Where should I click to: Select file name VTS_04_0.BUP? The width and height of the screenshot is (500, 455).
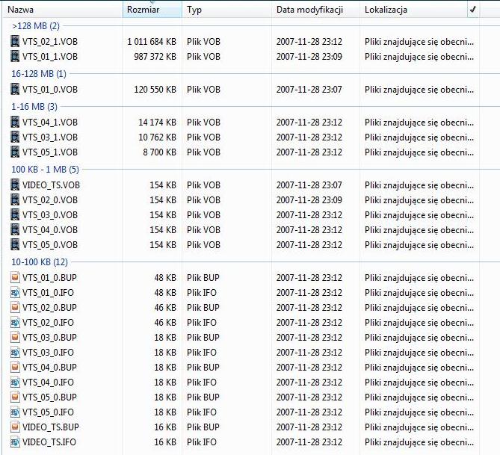(x=50, y=368)
